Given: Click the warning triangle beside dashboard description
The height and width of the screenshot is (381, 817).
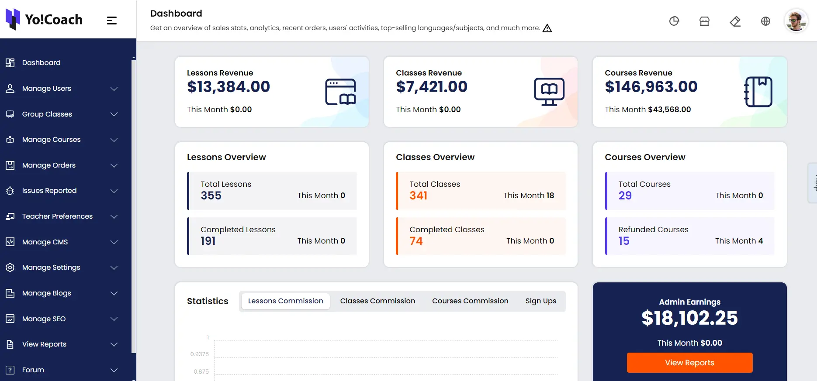Looking at the screenshot, I should click(547, 28).
